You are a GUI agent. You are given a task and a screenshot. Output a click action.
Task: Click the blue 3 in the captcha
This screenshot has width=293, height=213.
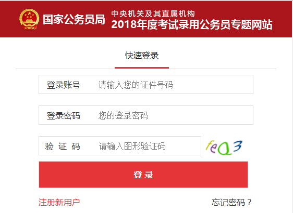pos(238,146)
